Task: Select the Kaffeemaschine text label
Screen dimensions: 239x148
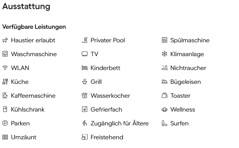Action: (x=33, y=96)
